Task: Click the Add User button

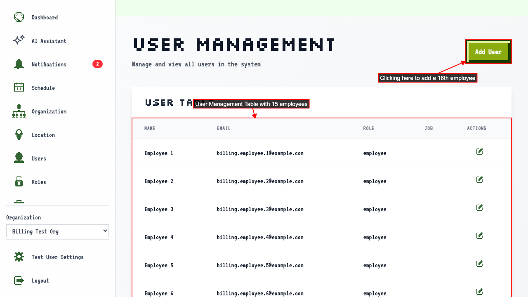Action: point(488,52)
